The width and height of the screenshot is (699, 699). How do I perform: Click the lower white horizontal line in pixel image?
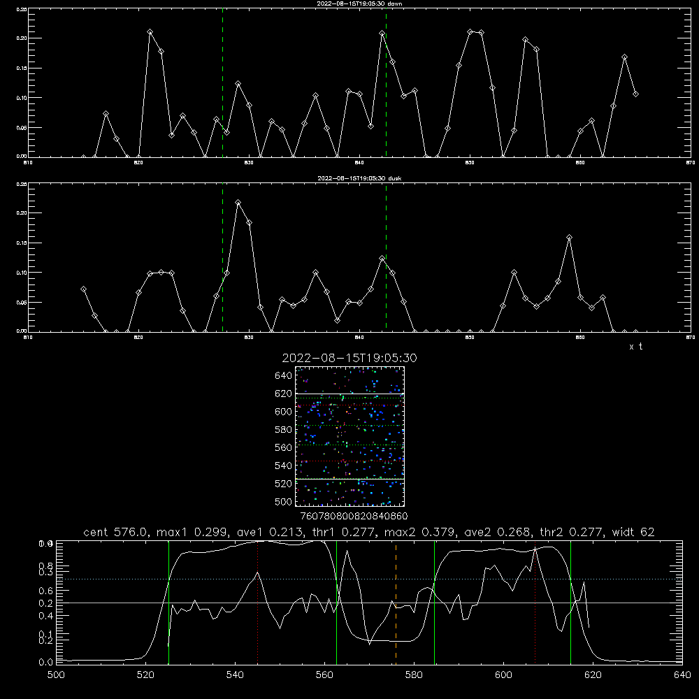tap(350, 479)
